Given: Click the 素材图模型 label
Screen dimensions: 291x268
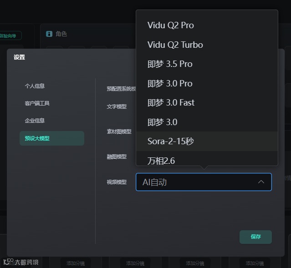Looking at the screenshot, I should 119,131.
